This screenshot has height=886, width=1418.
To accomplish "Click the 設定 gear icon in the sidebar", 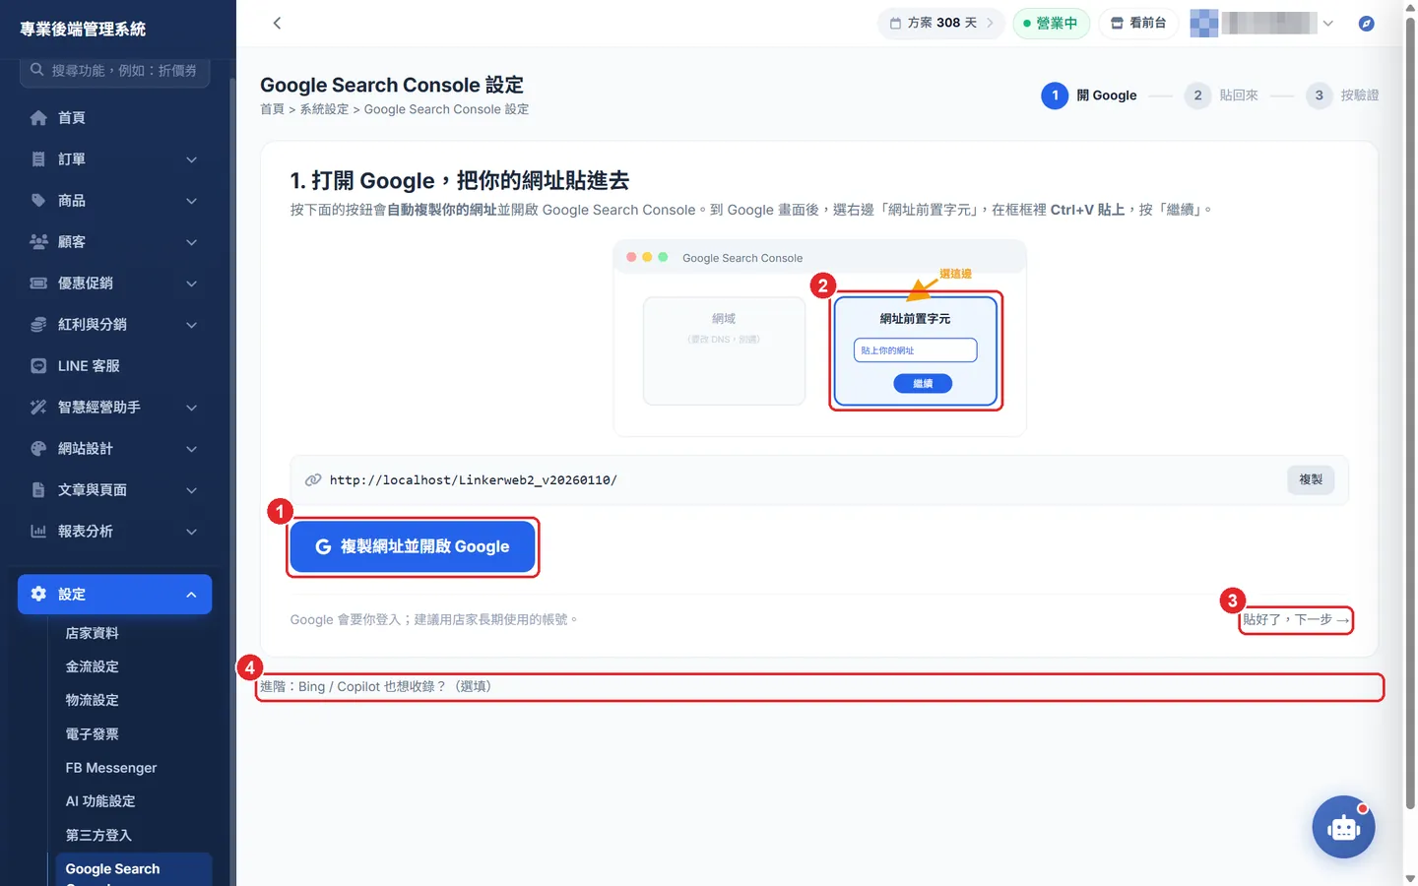I will [x=38, y=594].
